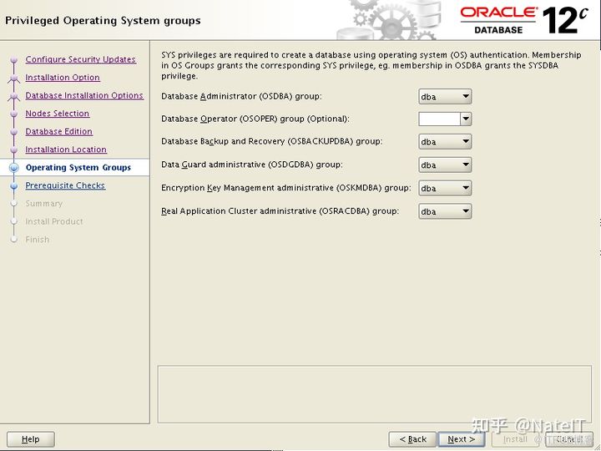Go to Nodes Selection step
The height and width of the screenshot is (451, 601).
pos(57,114)
